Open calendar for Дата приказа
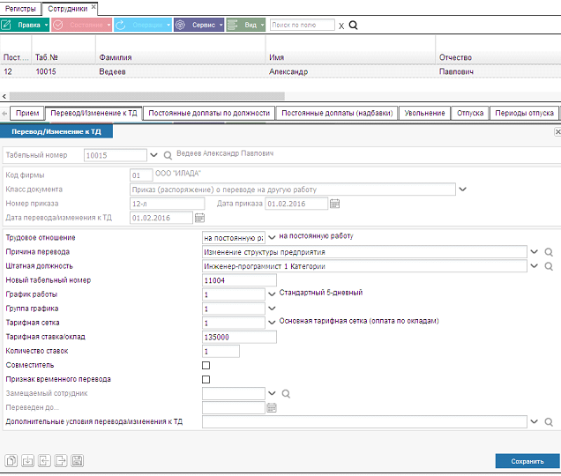Viewport: 561px width, 476px height. pyautogui.click(x=334, y=204)
